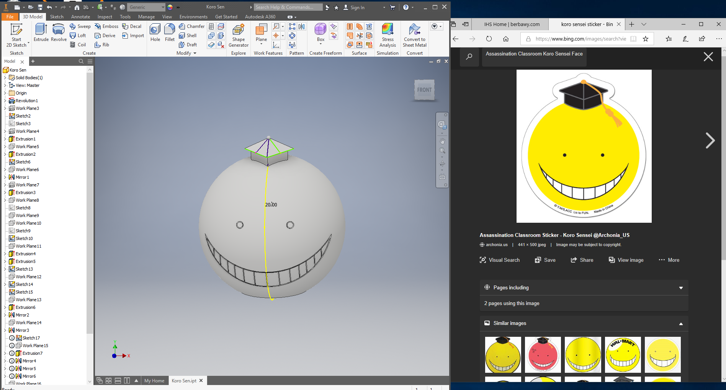Image resolution: width=726 pixels, height=390 pixels.
Task: Open the WAL-MART smiley similar image
Action: pyautogui.click(x=623, y=355)
